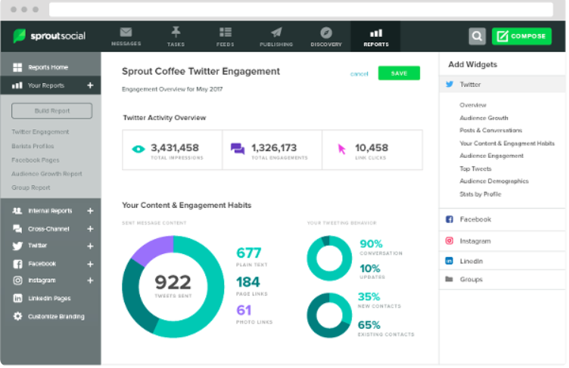Click the green Compose button
The width and height of the screenshot is (569, 368).
(521, 36)
